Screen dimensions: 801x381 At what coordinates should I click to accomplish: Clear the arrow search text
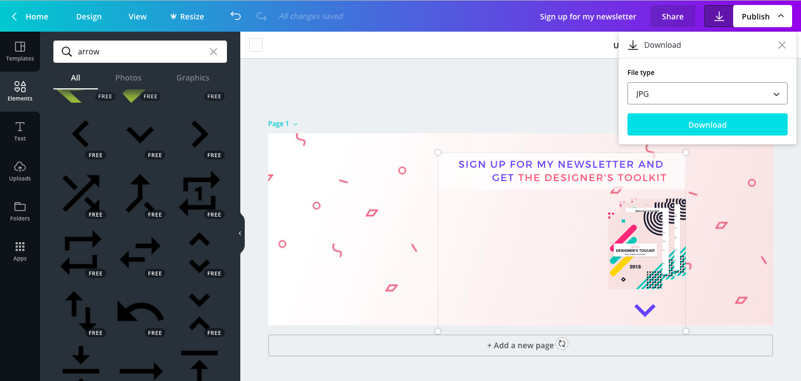click(214, 52)
